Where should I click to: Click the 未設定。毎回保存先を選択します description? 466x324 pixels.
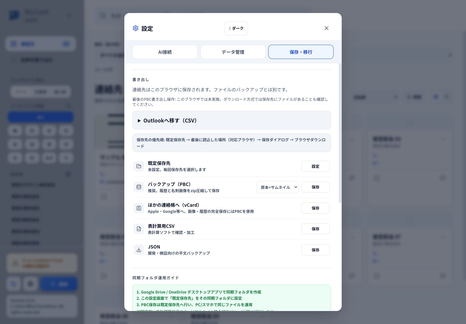(x=177, y=169)
